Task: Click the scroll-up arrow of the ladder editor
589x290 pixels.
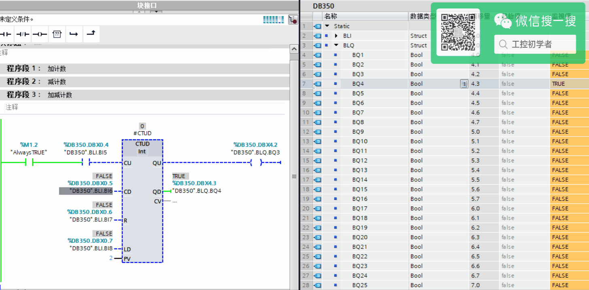Action: click(x=294, y=49)
